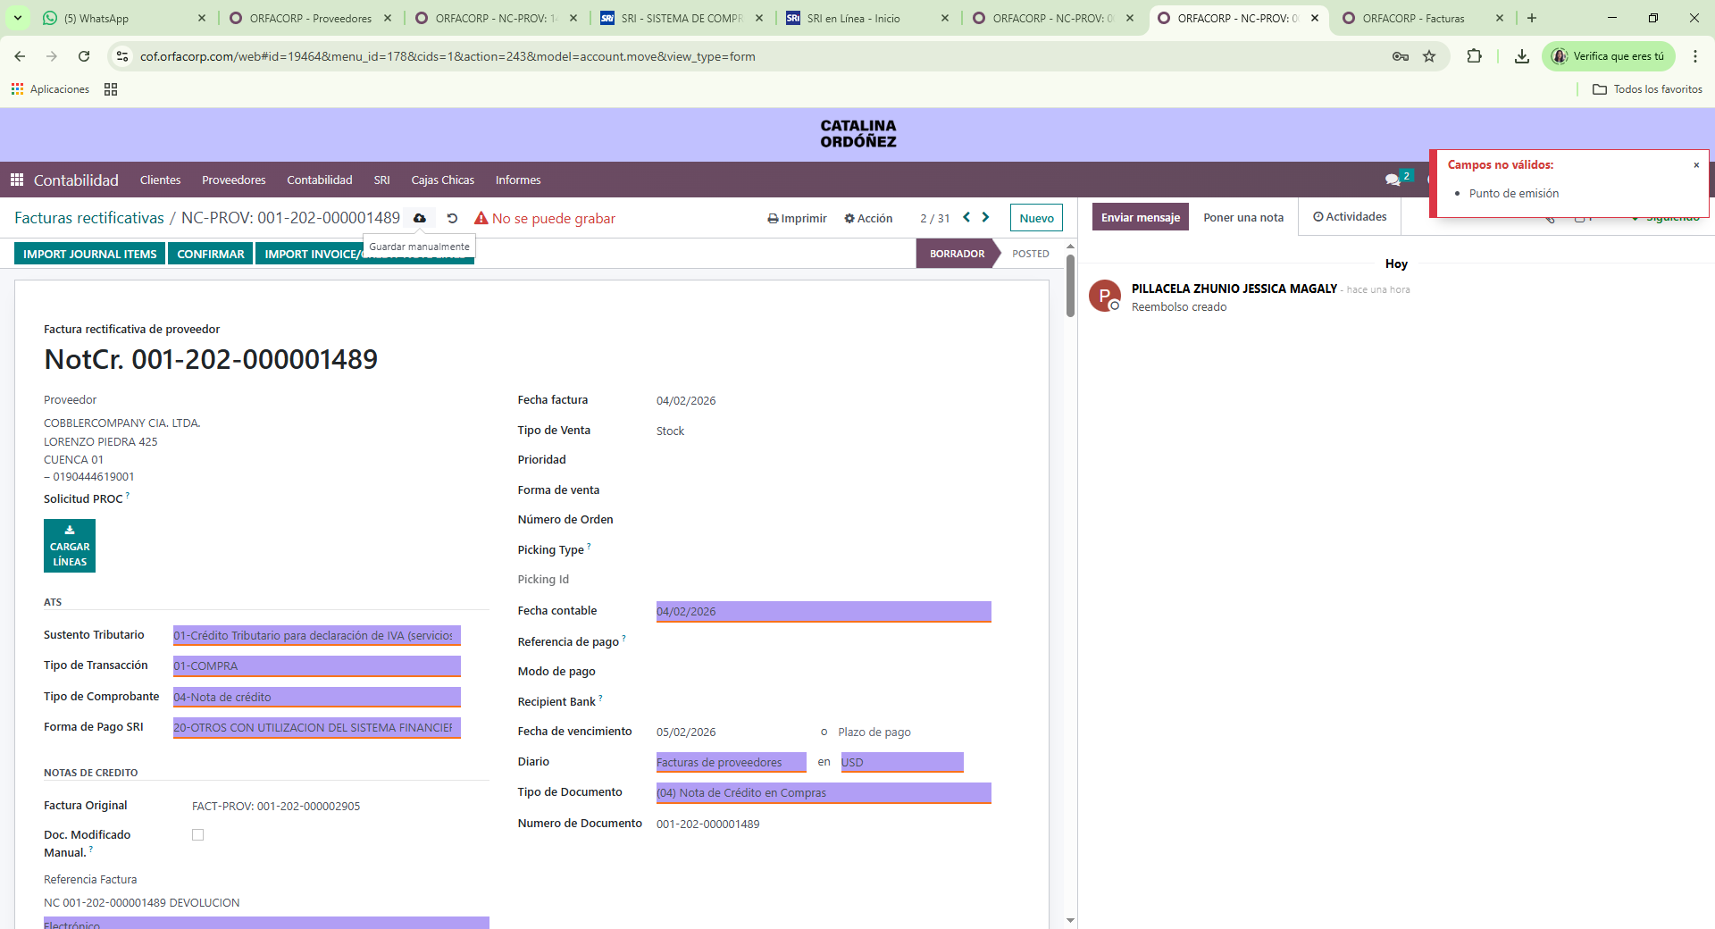This screenshot has width=1715, height=929.
Task: Toggle the Doc. Modificado Manual checkbox
Action: click(x=198, y=834)
